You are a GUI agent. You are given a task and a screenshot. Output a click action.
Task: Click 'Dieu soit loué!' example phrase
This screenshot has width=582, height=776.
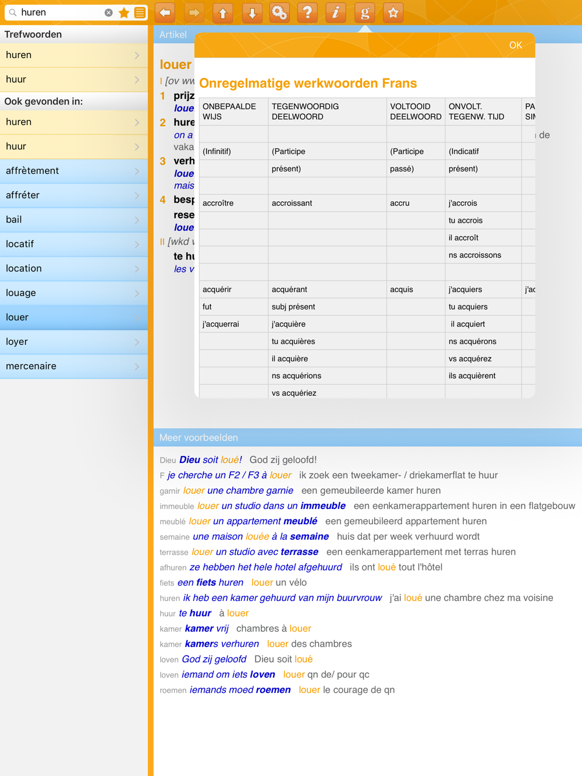[211, 460]
